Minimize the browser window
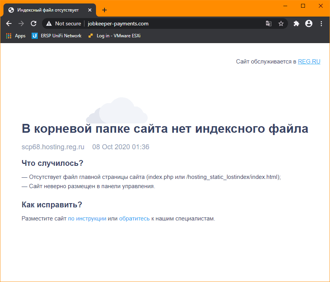The image size is (330, 282). (285, 6)
